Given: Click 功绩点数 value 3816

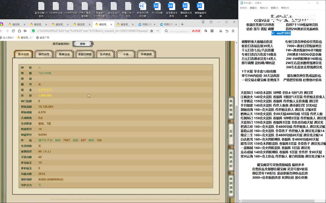Looking at the screenshot, I should point(41,174).
